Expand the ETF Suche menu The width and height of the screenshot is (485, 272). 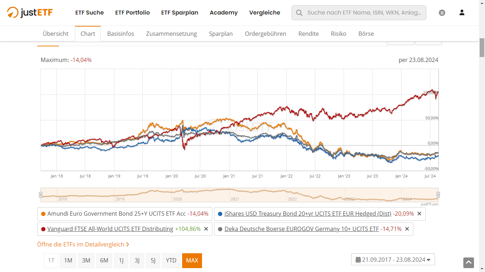click(x=89, y=13)
